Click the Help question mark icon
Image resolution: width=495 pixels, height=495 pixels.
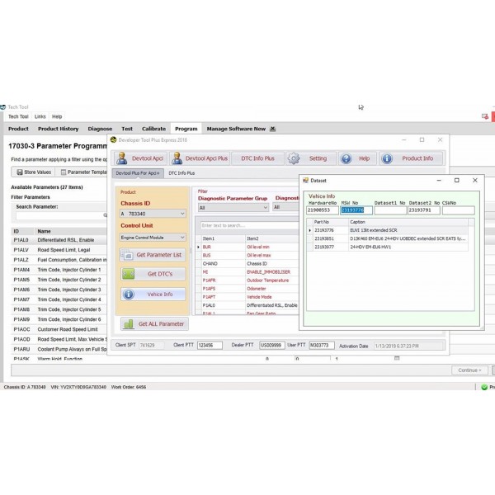pyautogui.click(x=346, y=158)
